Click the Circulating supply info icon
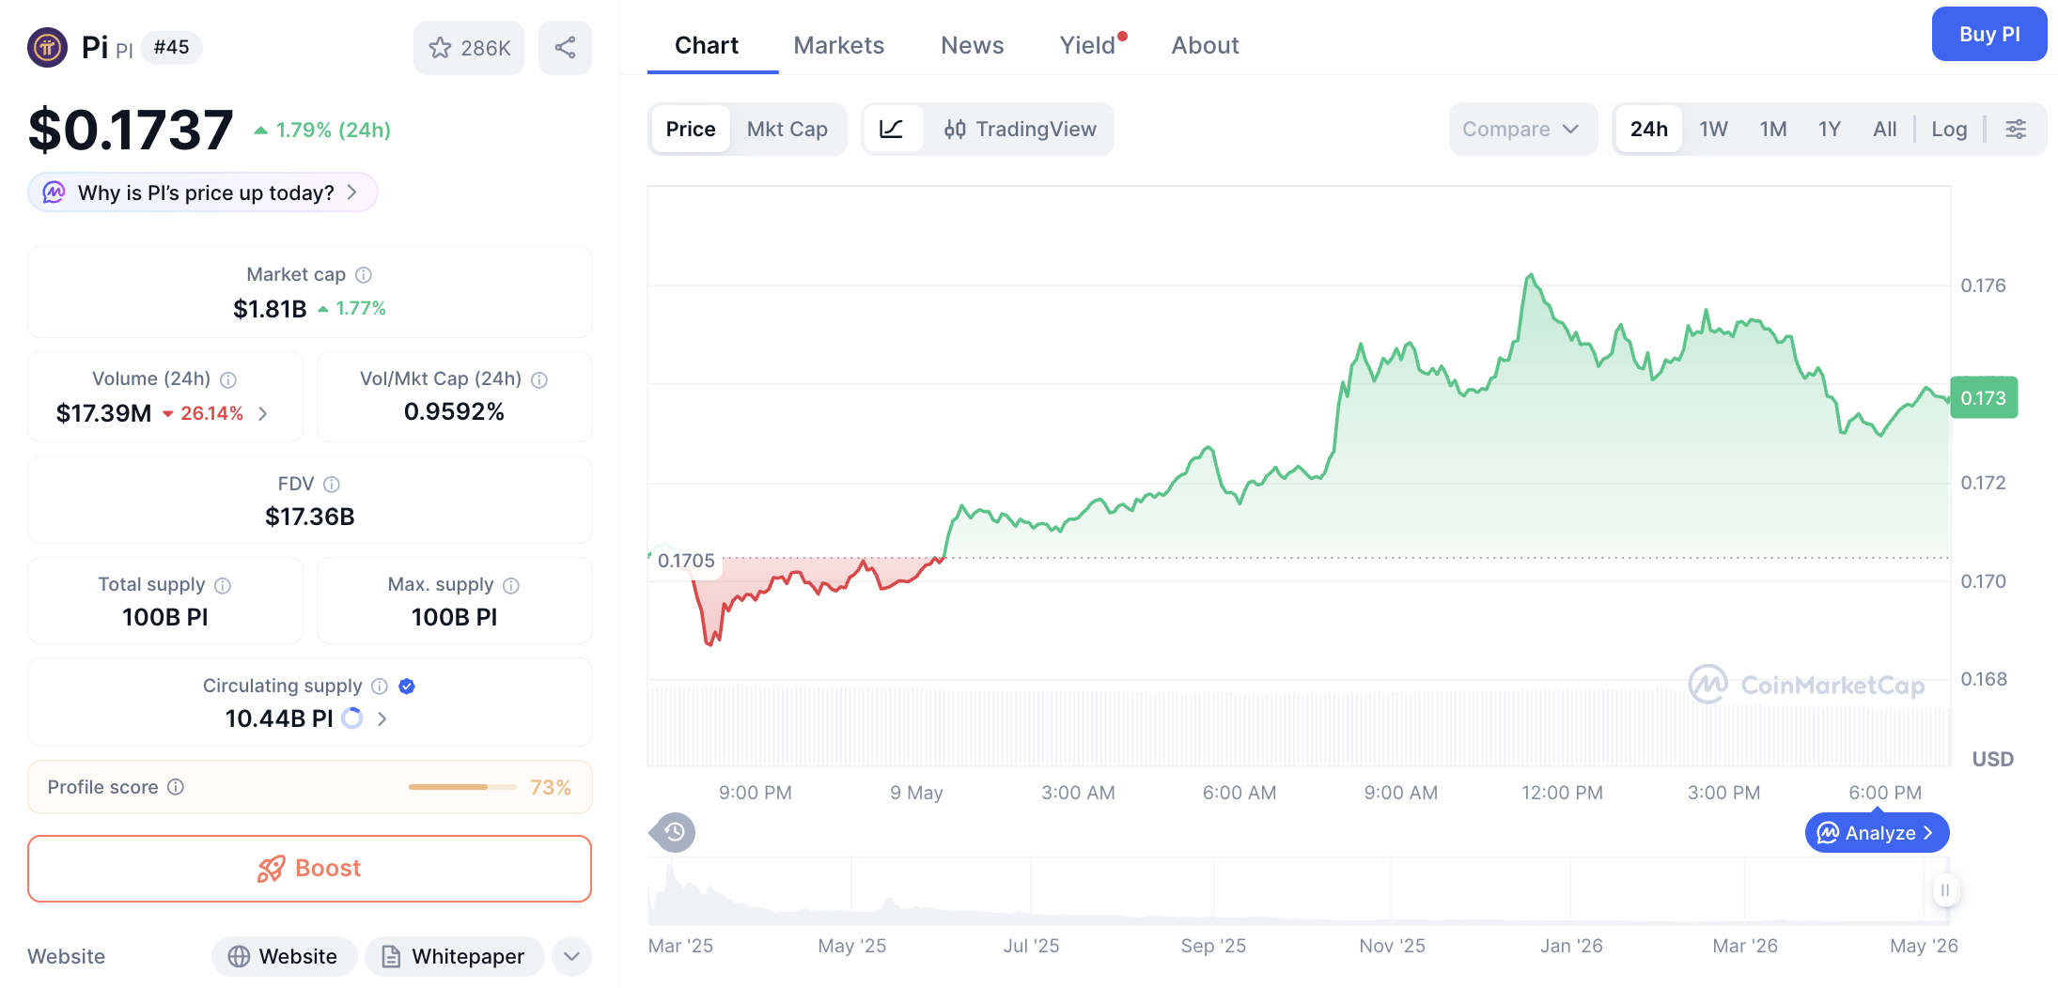The image size is (2058, 988). [380, 687]
